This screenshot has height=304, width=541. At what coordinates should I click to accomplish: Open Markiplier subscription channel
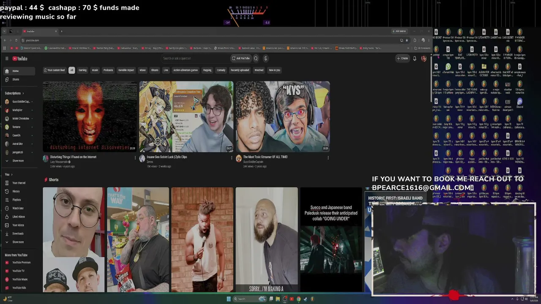(19, 110)
